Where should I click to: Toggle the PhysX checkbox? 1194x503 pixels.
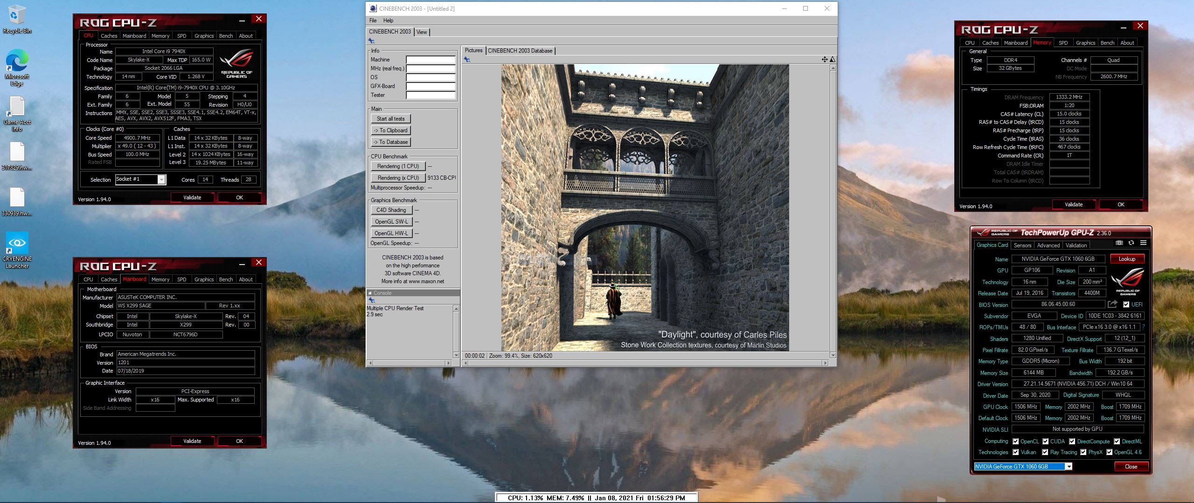pyautogui.click(x=1083, y=452)
